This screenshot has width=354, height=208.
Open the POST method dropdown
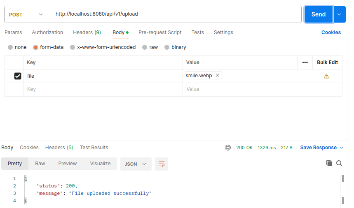click(26, 14)
